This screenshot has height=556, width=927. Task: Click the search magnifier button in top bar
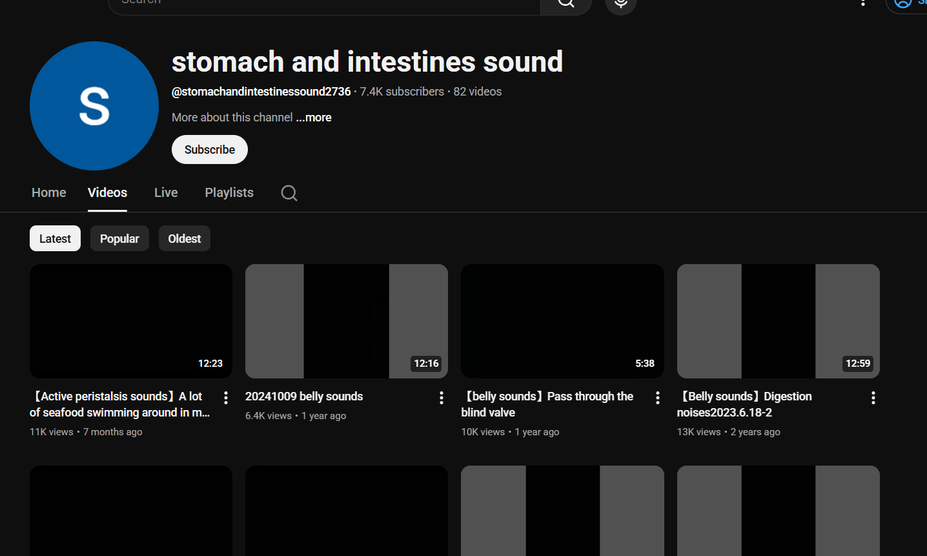tap(565, 3)
